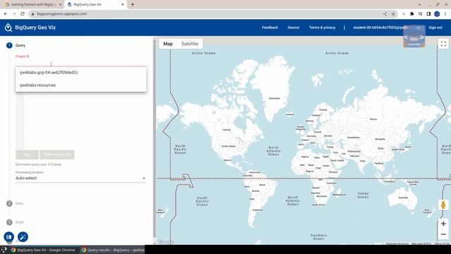The width and height of the screenshot is (451, 254).
Task: Click the Run button
Action: (x=27, y=155)
